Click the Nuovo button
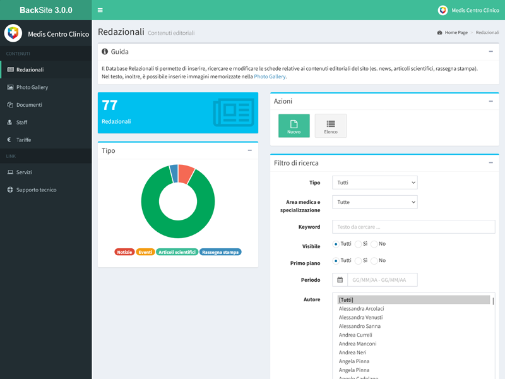The image size is (505, 379). [x=294, y=126]
